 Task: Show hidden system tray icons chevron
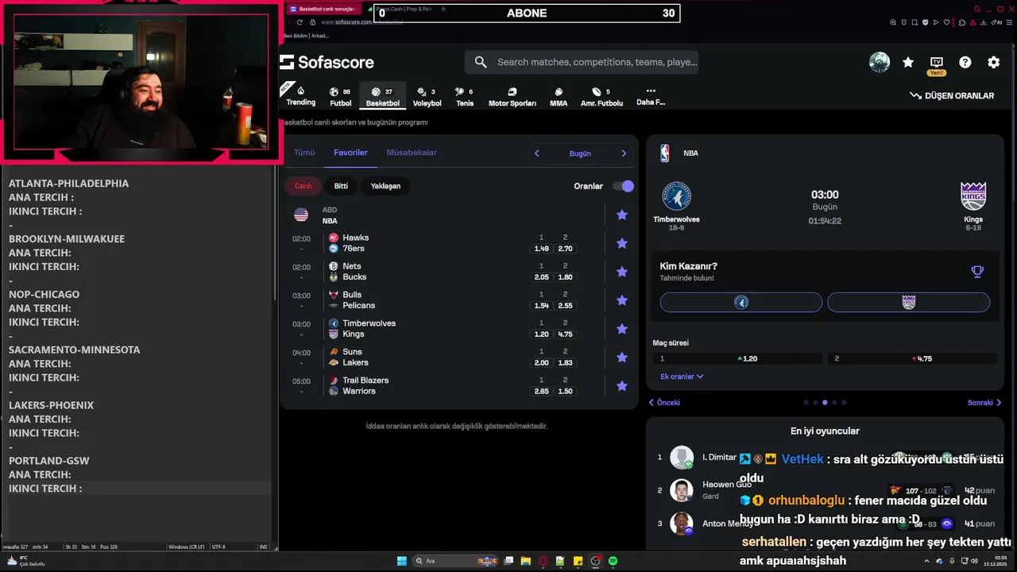925,561
